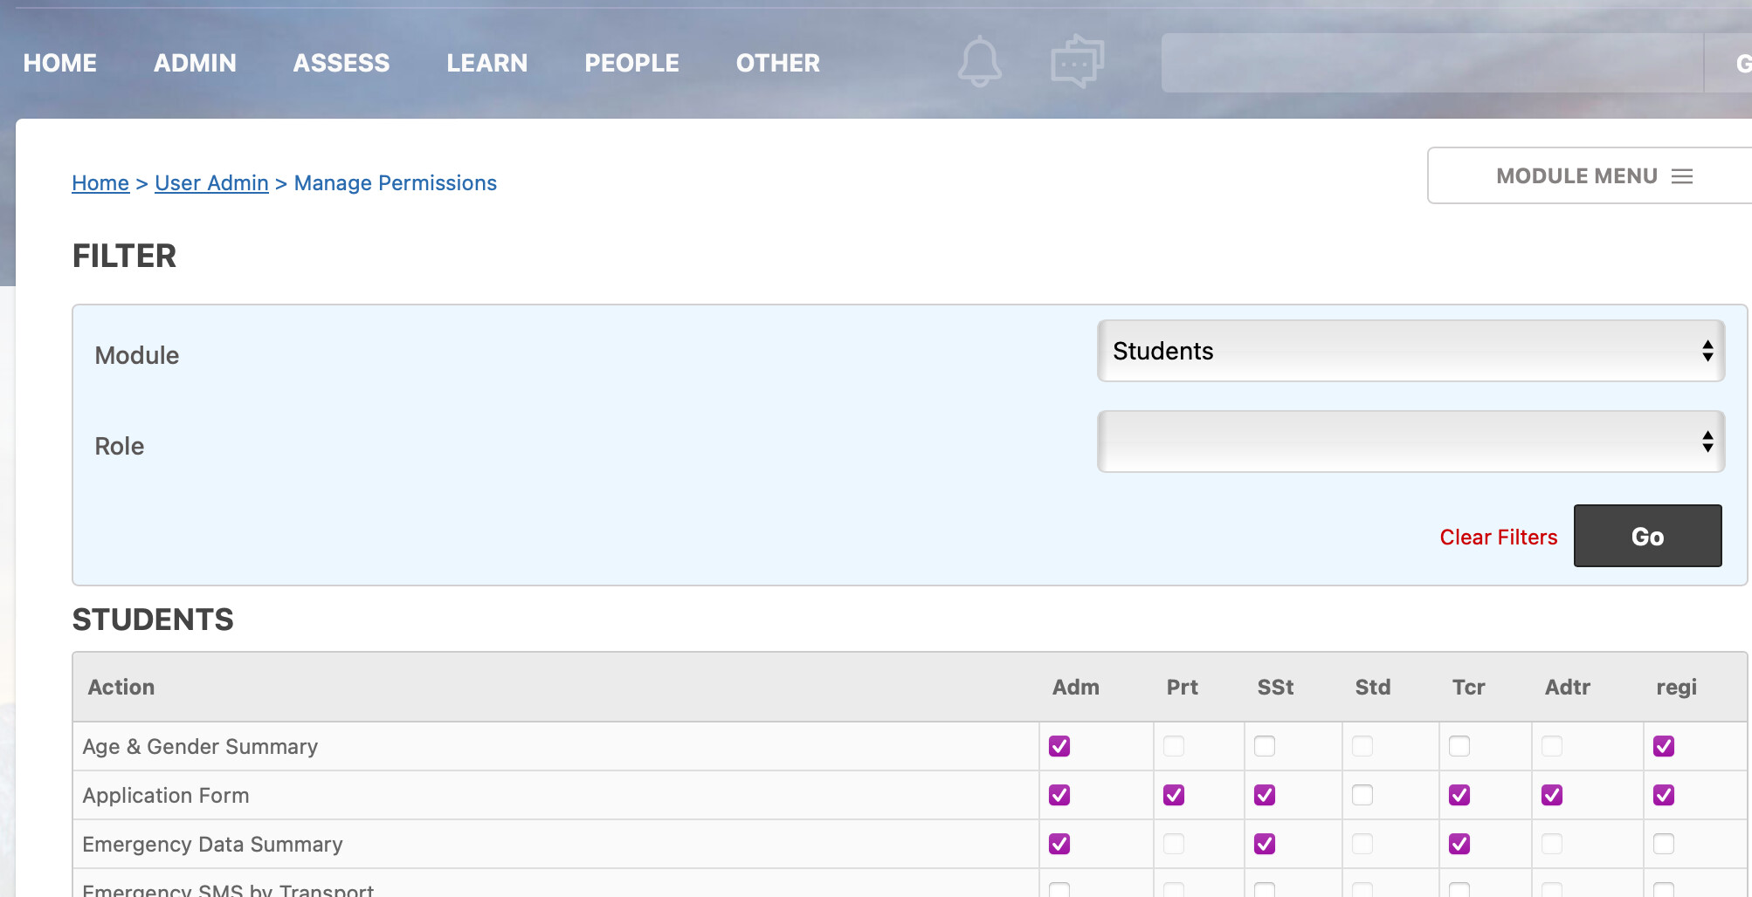Viewport: 1752px width, 897px height.
Task: Open the notifications bell icon
Action: [980, 62]
